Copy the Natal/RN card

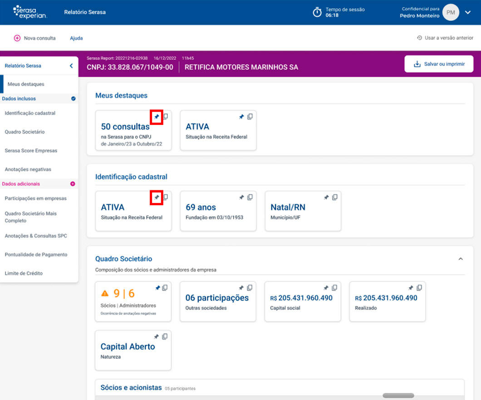335,197
